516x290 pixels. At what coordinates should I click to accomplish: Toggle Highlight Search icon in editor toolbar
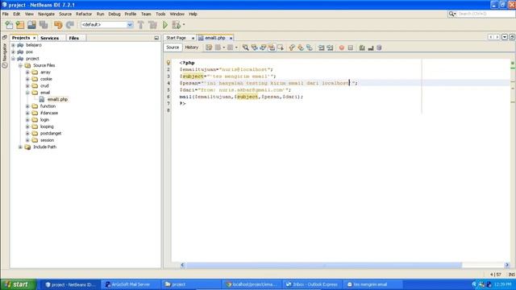tap(272, 48)
